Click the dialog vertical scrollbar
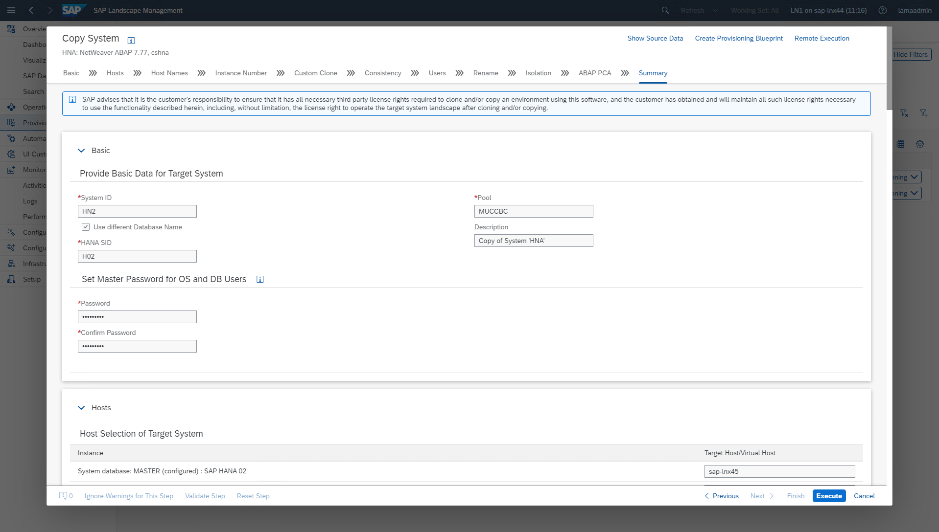 point(890,68)
